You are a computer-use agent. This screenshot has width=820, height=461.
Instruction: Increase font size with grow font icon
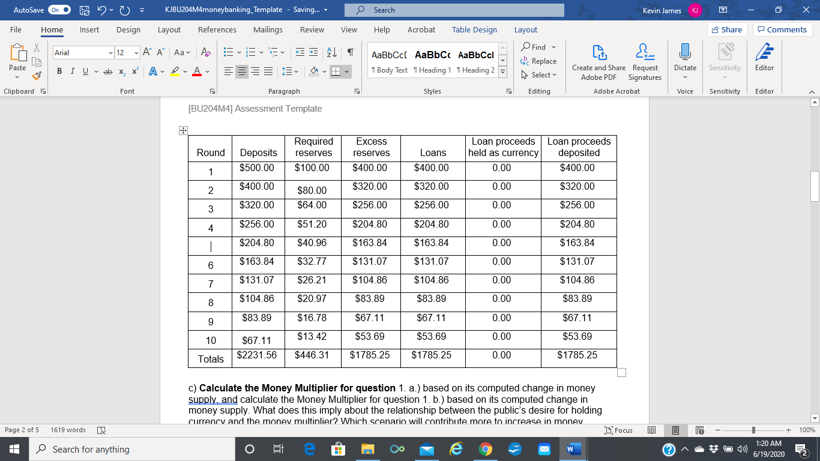point(148,53)
